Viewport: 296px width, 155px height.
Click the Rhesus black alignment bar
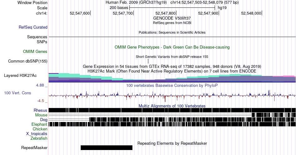[172, 110]
